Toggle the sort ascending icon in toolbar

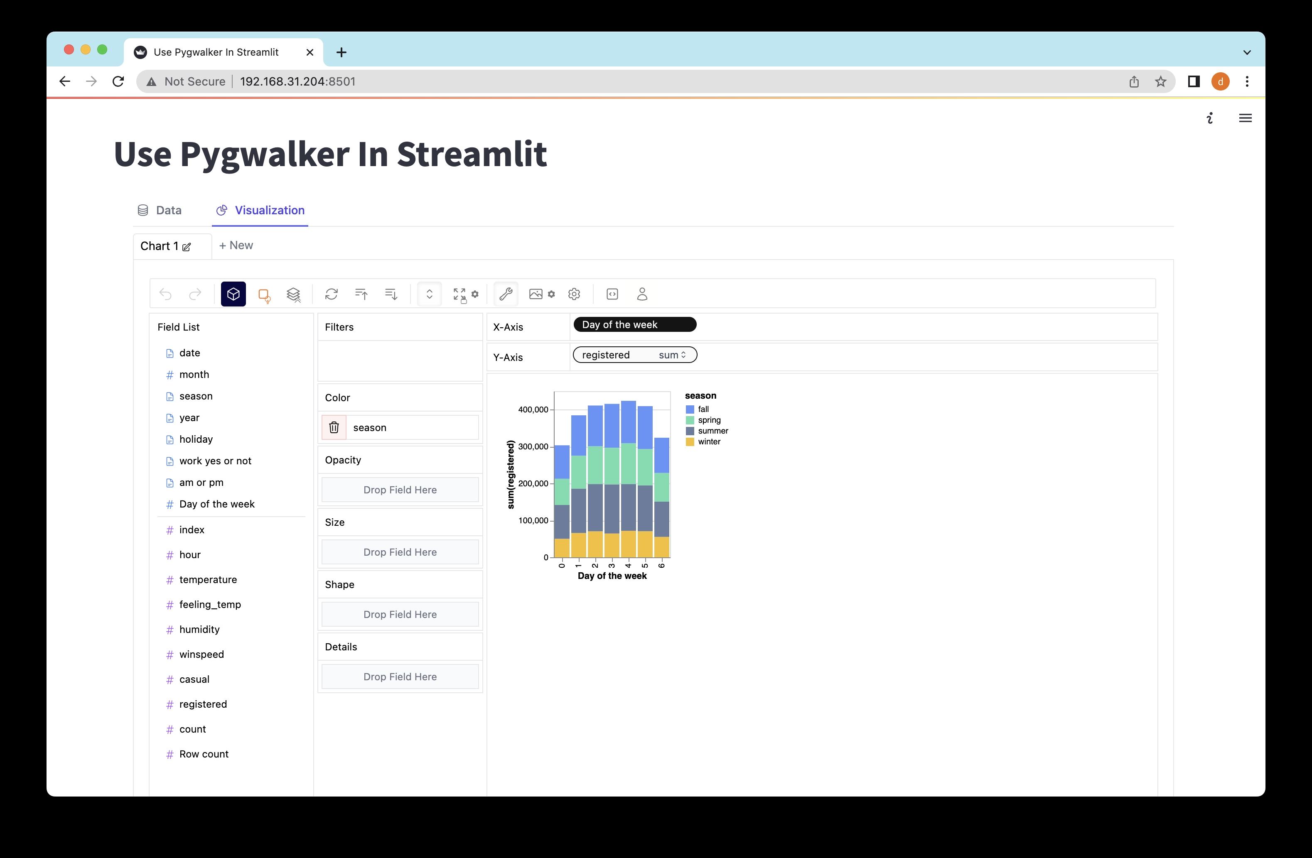coord(361,294)
